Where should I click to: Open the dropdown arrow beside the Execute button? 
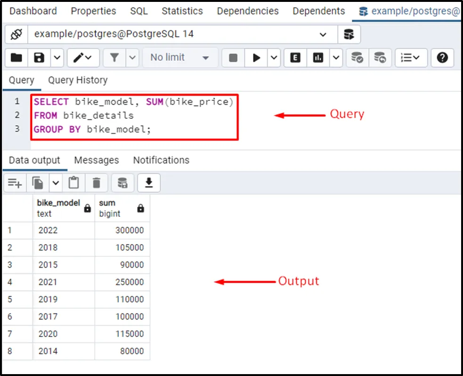tap(274, 57)
